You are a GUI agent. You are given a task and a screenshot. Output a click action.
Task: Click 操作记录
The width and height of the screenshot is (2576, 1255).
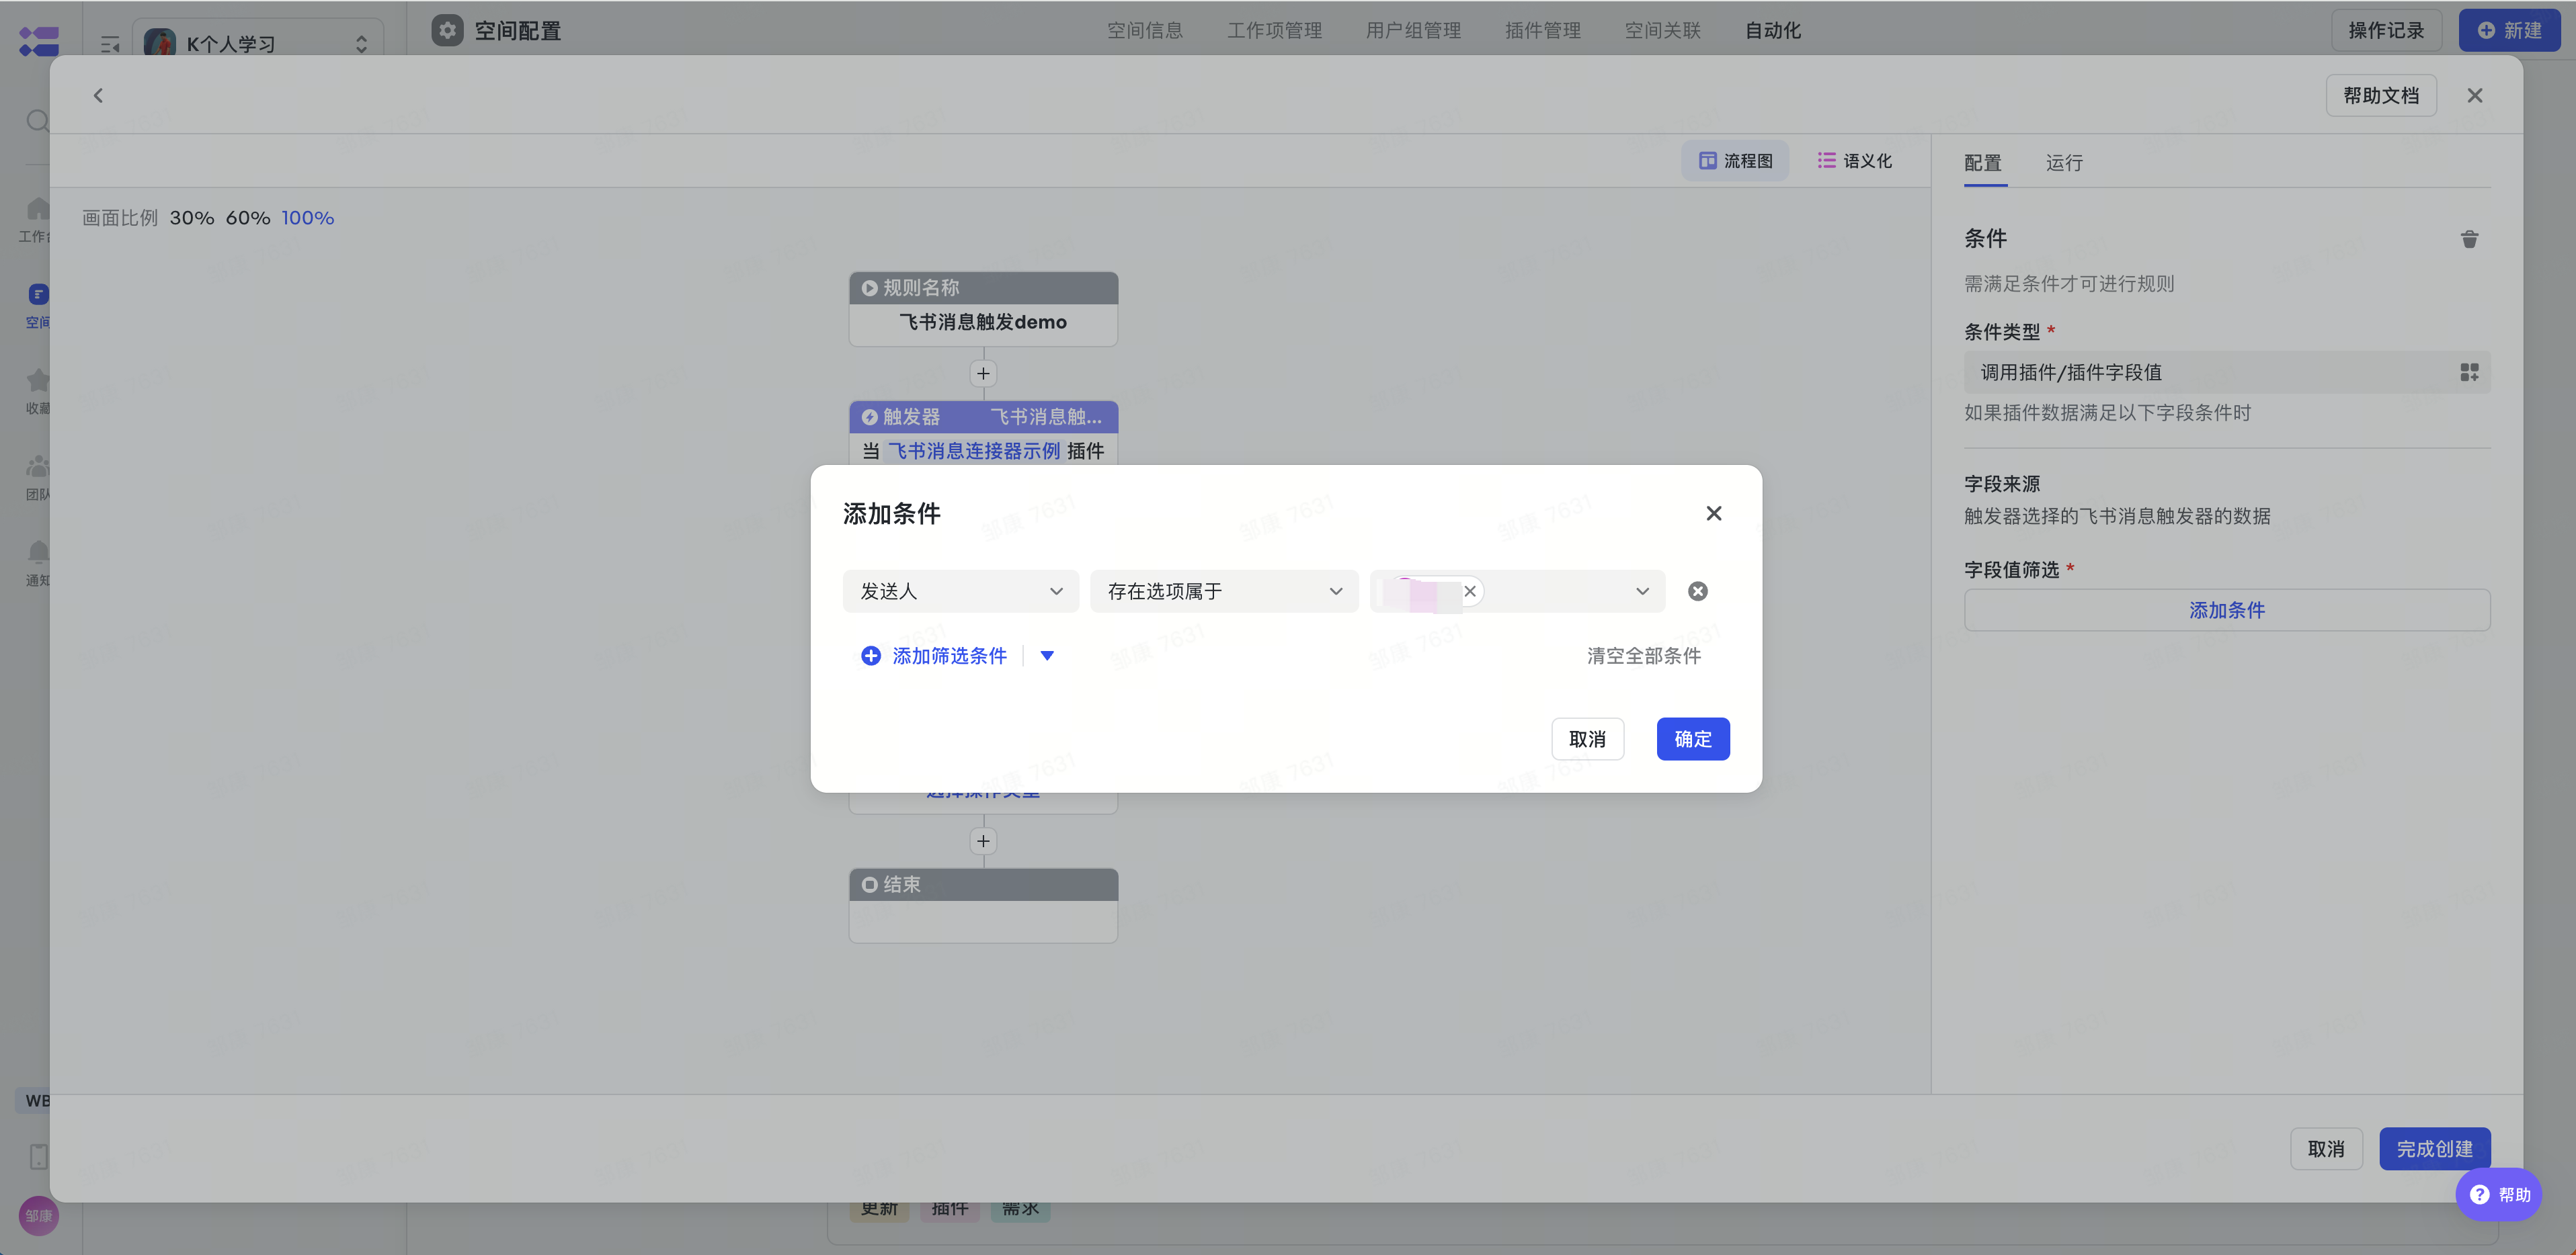tap(2386, 30)
